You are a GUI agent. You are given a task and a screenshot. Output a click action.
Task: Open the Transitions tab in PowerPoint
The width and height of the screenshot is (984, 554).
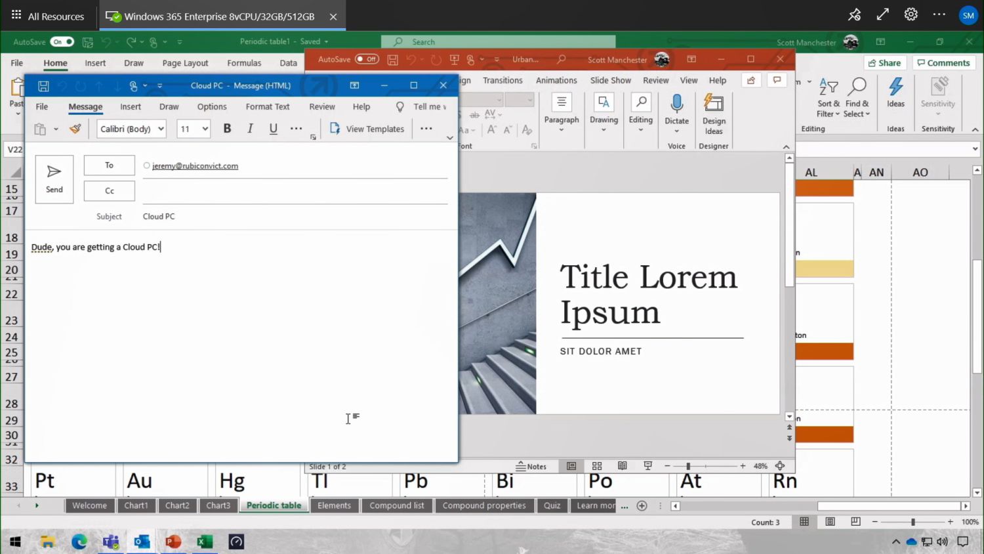coord(502,80)
